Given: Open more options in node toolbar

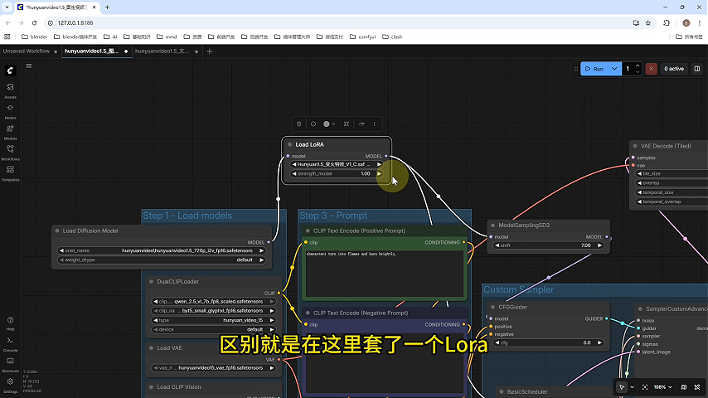Looking at the screenshot, I should click(375, 124).
